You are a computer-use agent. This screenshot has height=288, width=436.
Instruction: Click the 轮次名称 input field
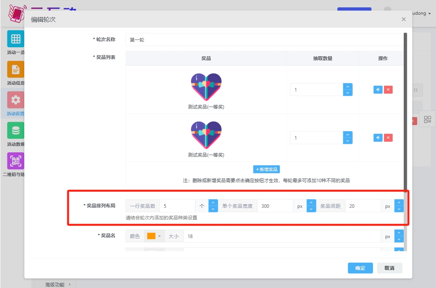click(264, 40)
